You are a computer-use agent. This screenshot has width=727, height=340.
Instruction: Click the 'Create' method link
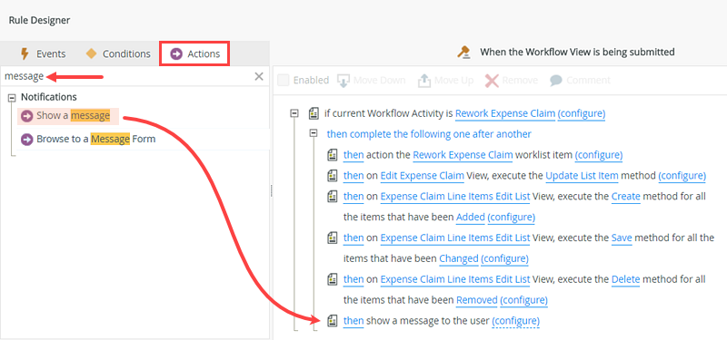point(626,196)
